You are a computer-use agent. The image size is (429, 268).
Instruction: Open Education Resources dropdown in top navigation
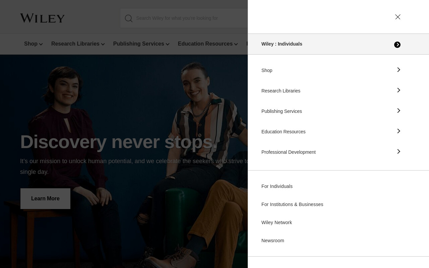(x=208, y=44)
